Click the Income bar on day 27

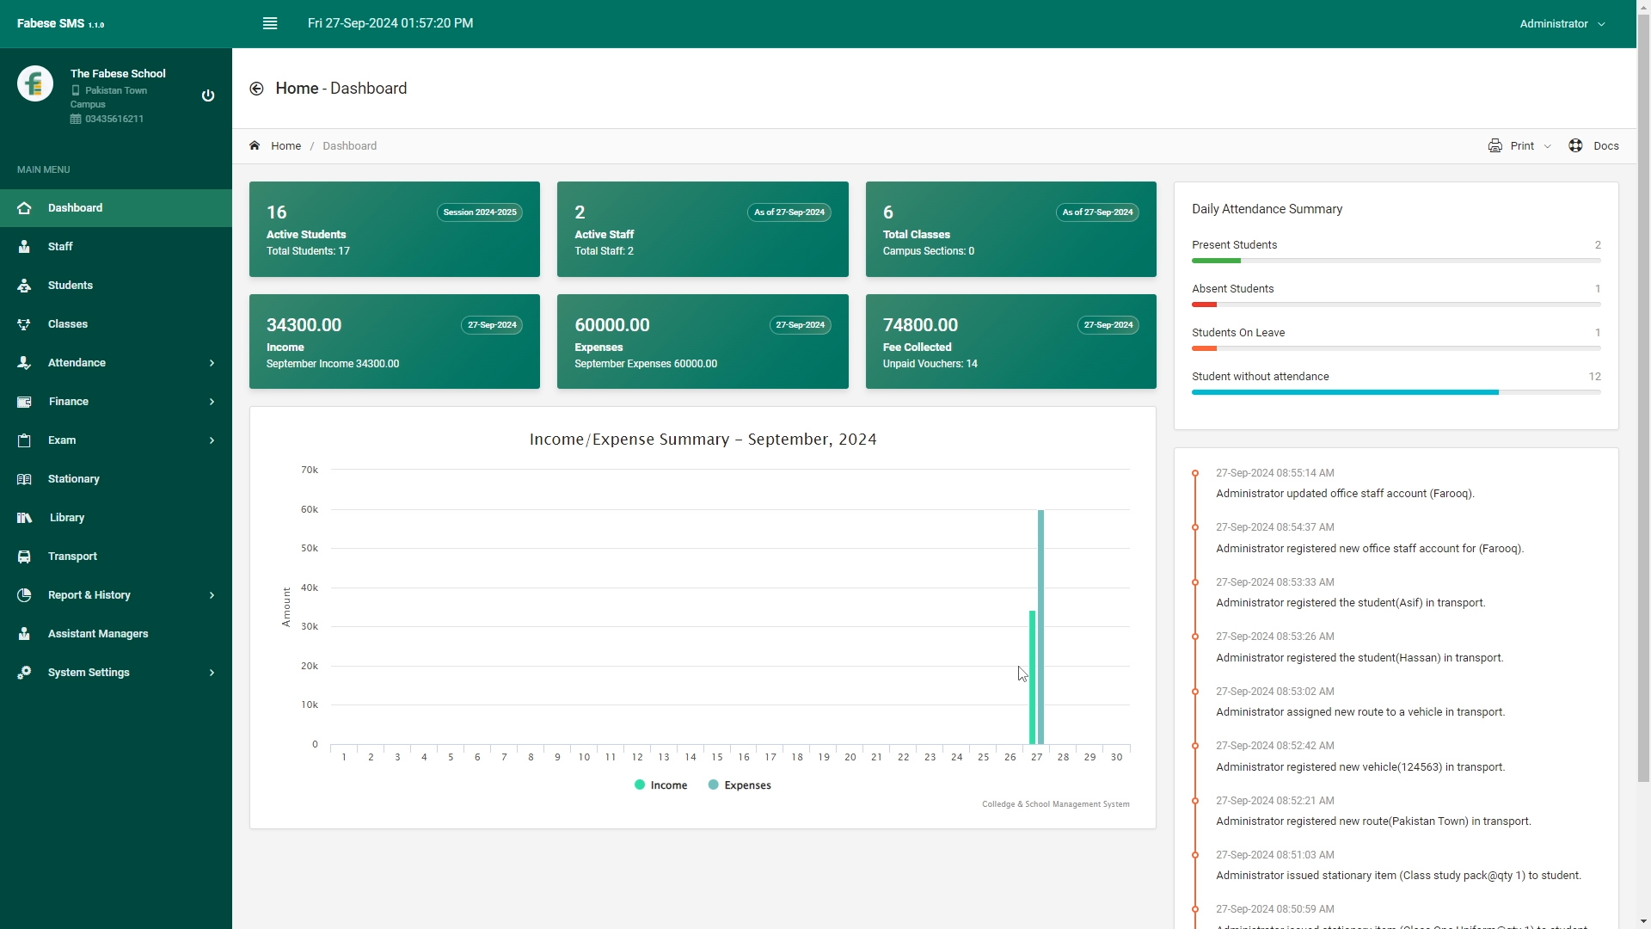(x=1032, y=677)
